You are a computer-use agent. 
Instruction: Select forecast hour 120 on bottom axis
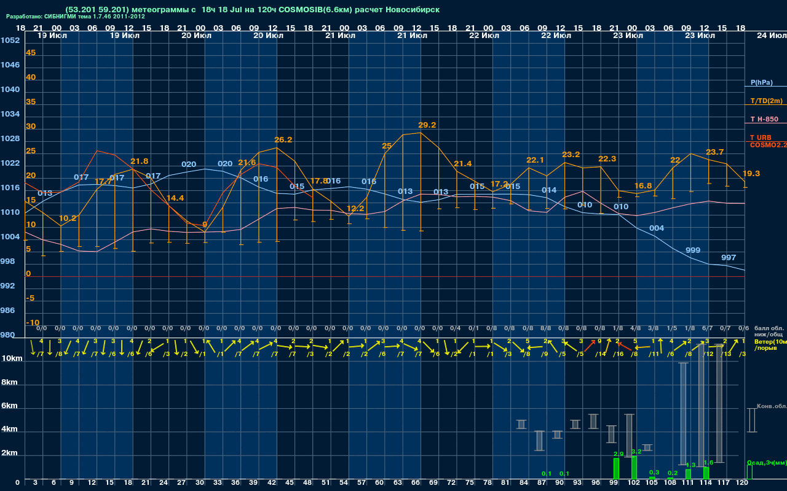[742, 483]
